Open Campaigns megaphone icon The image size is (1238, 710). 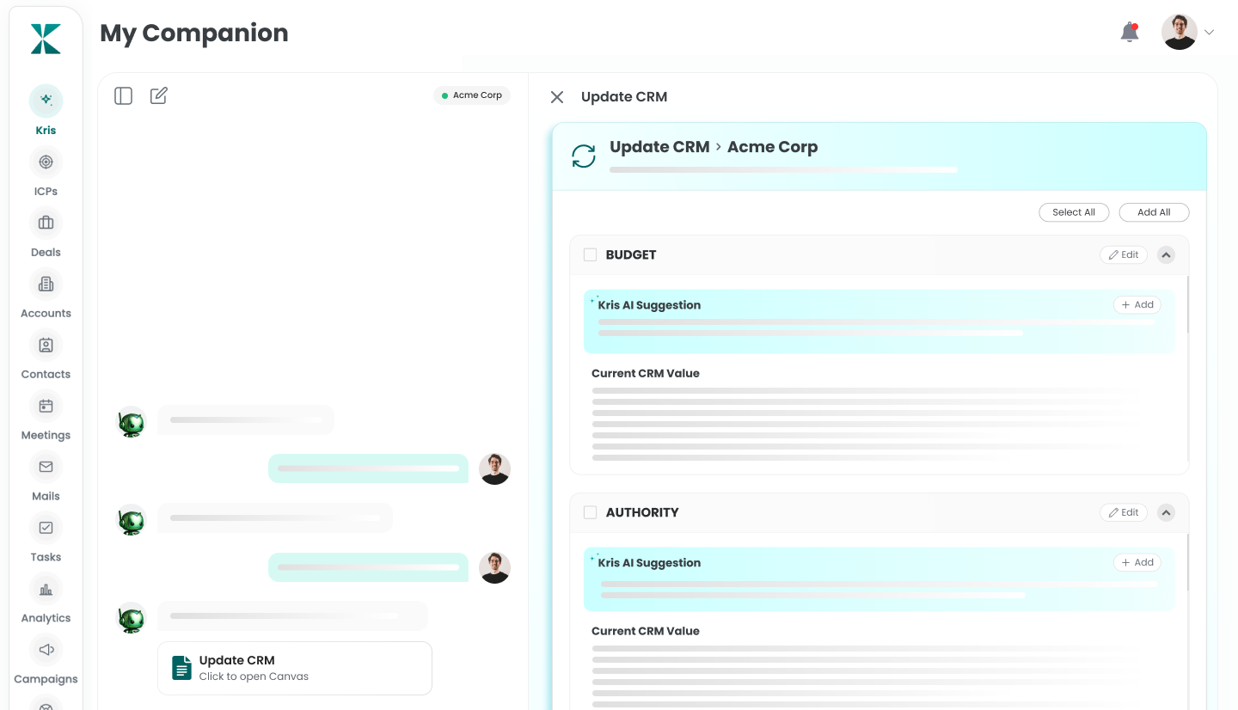tap(46, 650)
